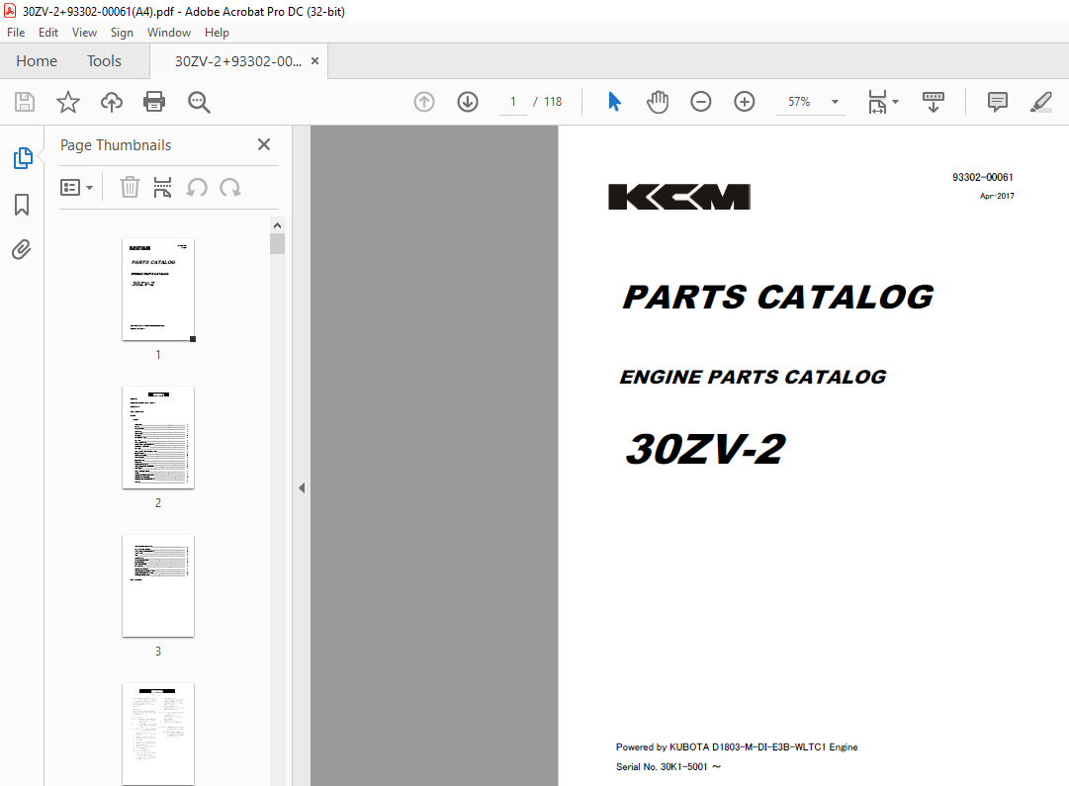
Task: Delete selected page trash icon
Action: [130, 188]
